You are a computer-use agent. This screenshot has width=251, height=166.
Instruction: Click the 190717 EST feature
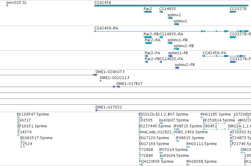pyautogui.click(x=18, y=123)
